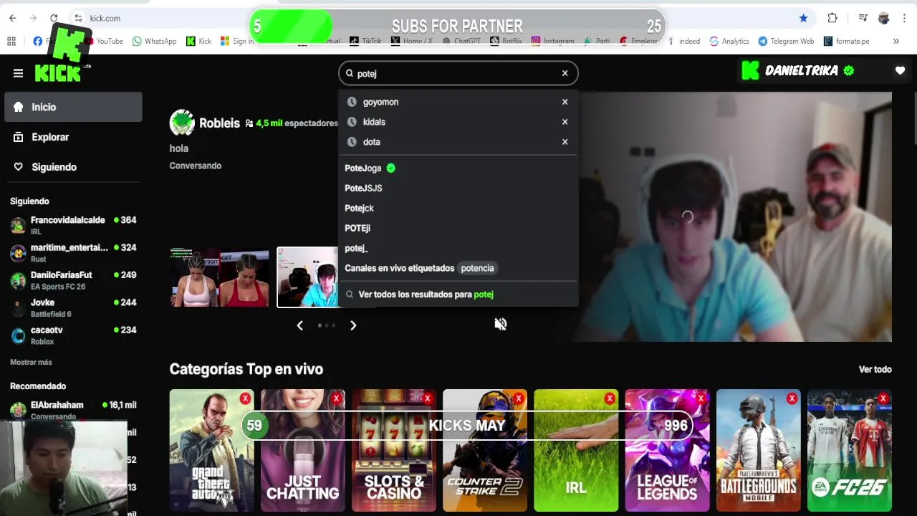Remove kidals from recent searches
The width and height of the screenshot is (917, 516).
coord(565,122)
